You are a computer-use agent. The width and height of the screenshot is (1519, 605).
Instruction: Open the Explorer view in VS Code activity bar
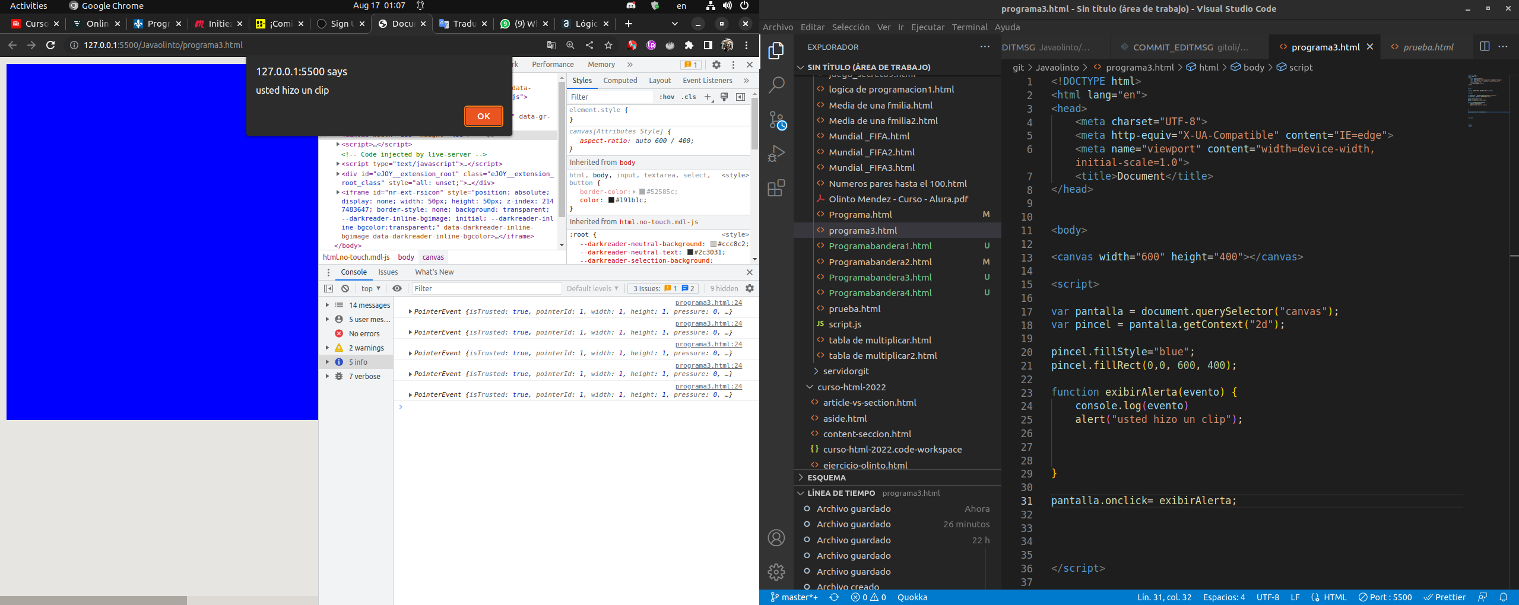click(776, 51)
